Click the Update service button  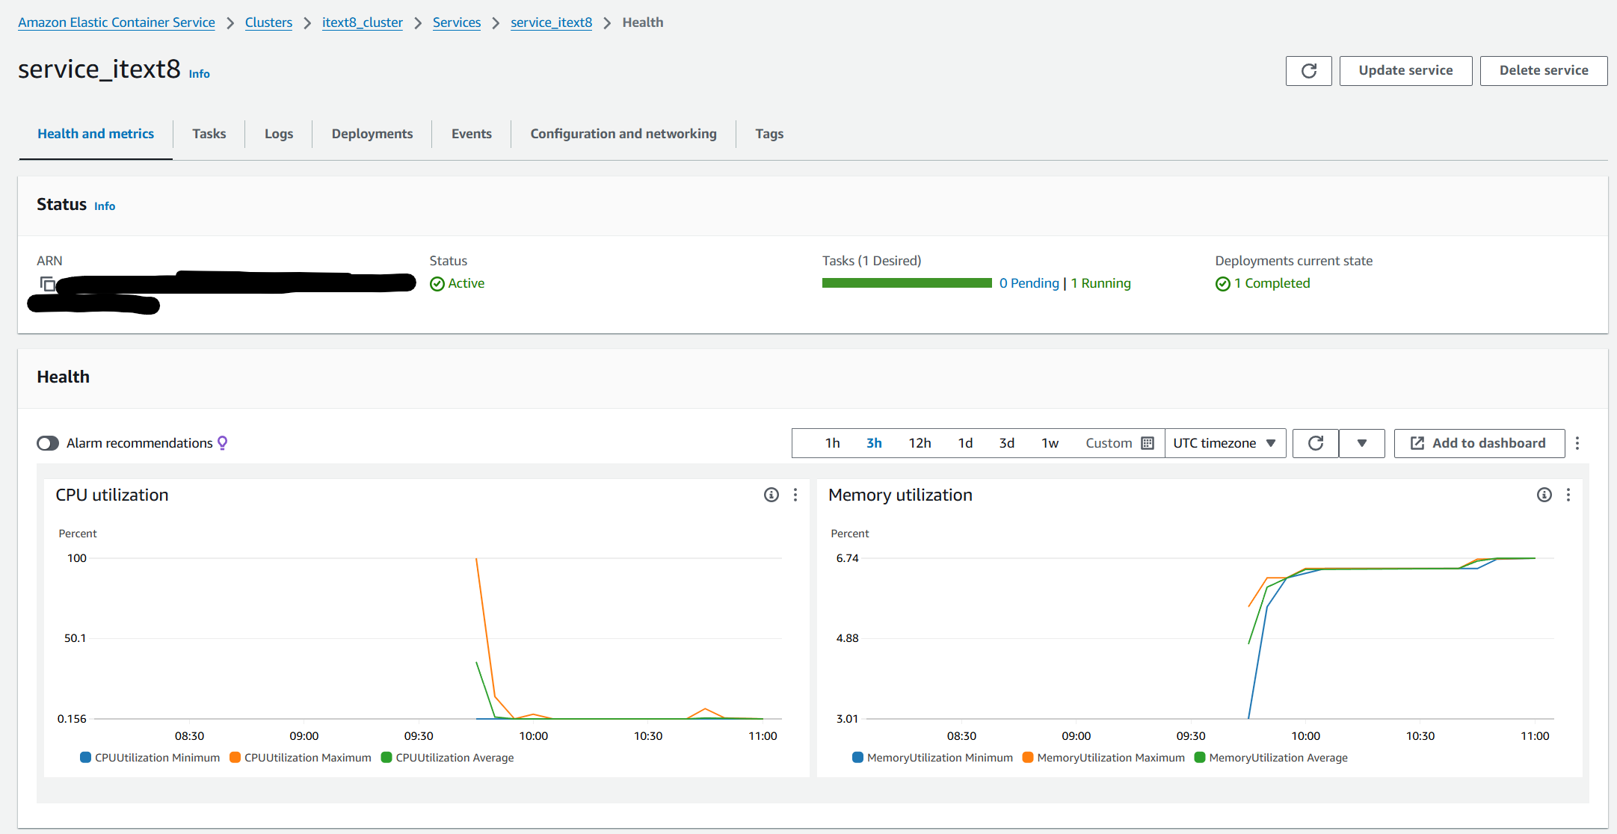[x=1405, y=71]
